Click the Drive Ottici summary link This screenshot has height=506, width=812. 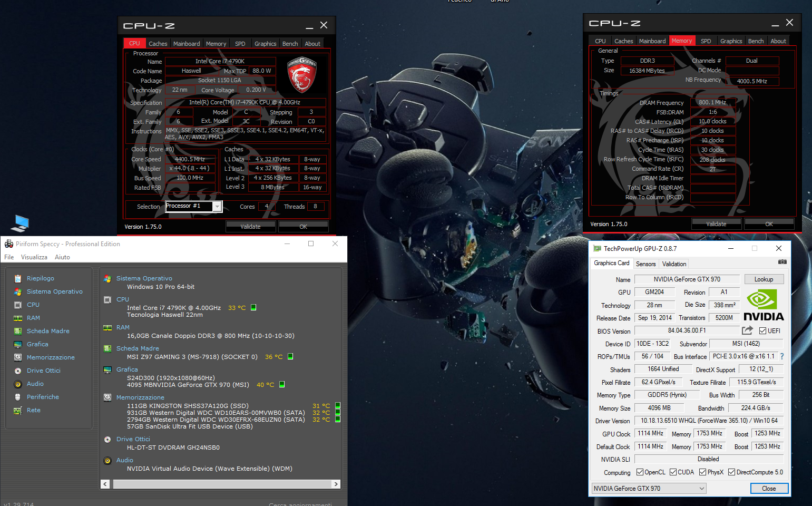[x=133, y=439]
